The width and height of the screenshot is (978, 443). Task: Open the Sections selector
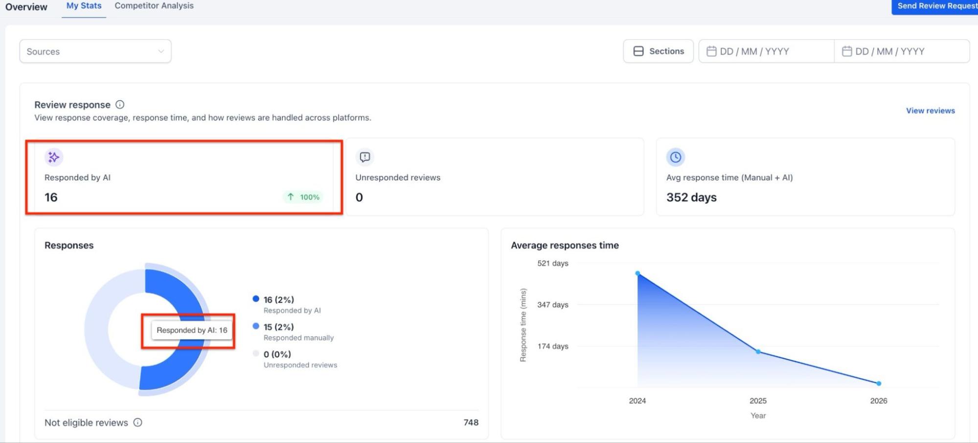point(658,51)
